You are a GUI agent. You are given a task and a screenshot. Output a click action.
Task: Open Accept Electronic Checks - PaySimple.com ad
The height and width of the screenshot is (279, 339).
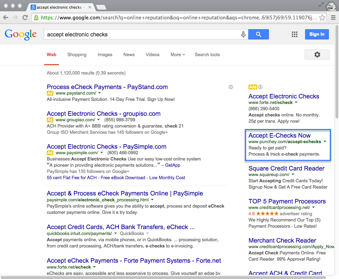[x=106, y=147]
